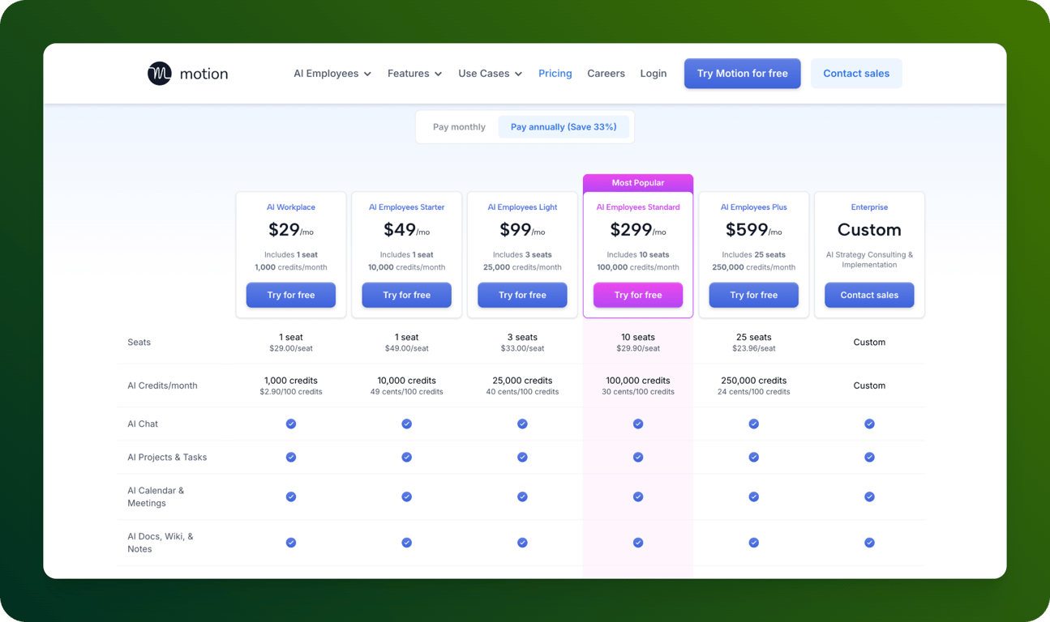The width and height of the screenshot is (1050, 622).
Task: Switch billing to Pay monthly
Action: tap(459, 127)
